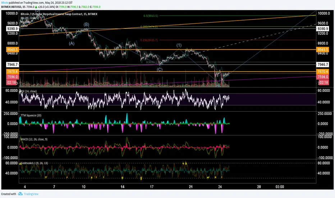Click the date label 21 on time axis

click(191, 187)
